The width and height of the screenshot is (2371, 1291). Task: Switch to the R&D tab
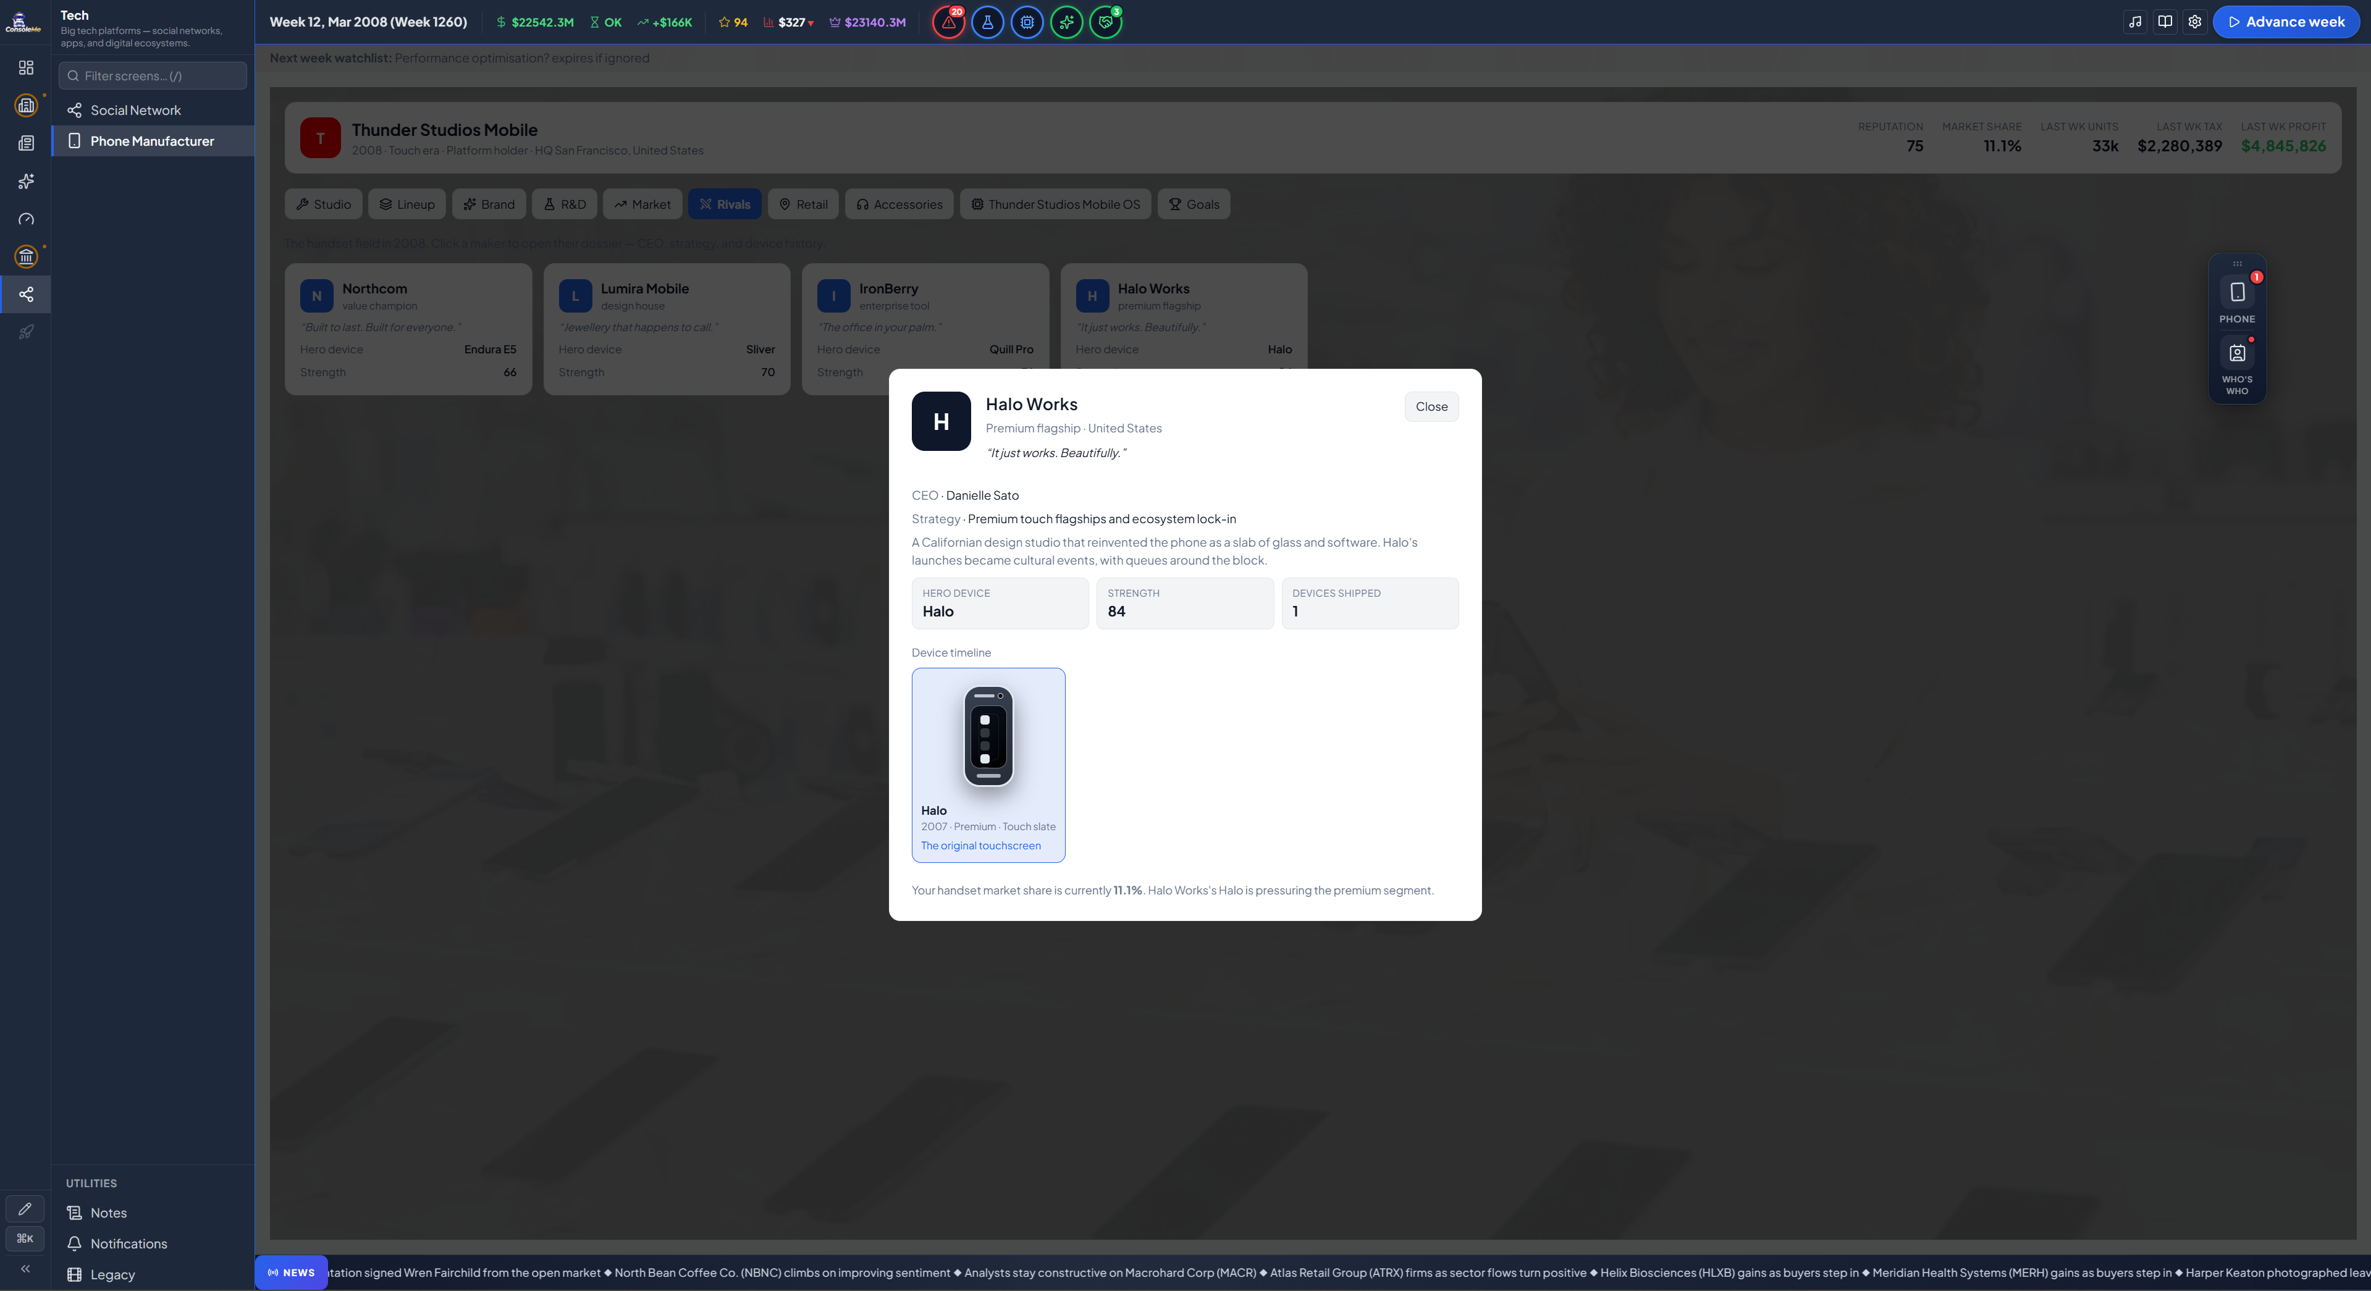pos(564,204)
